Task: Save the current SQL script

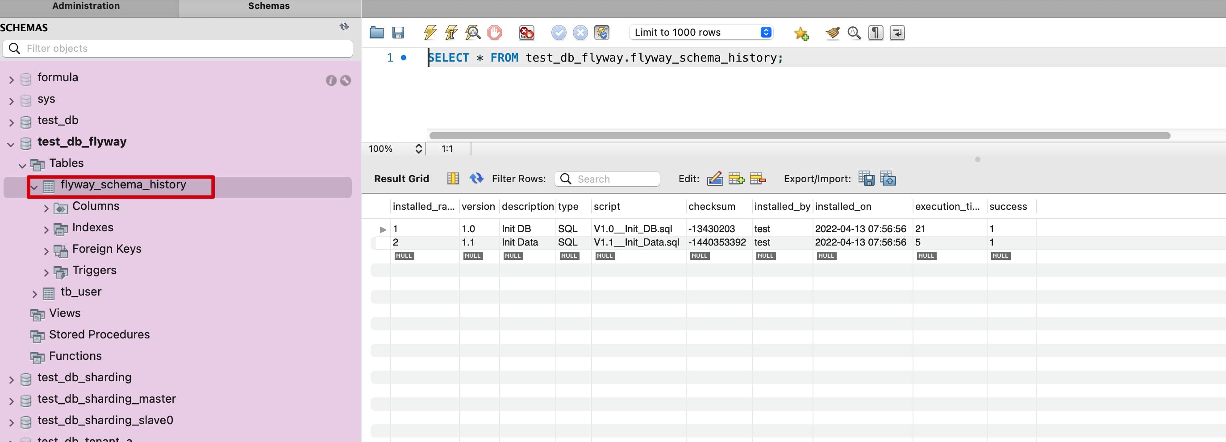Action: pos(398,32)
